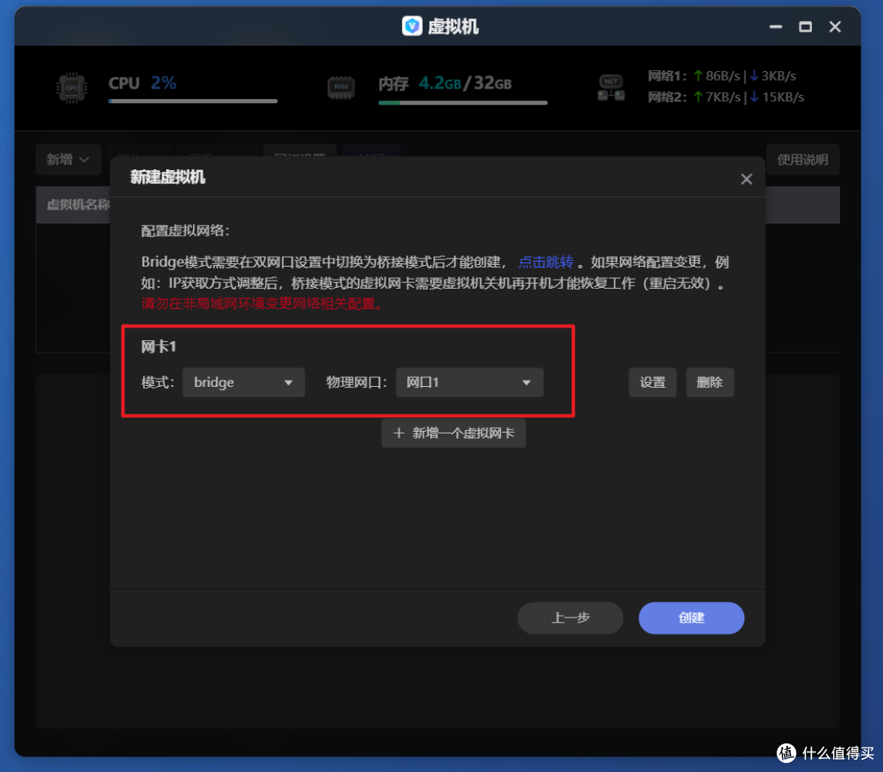Click the 网络1 speed readout
Screen dimensions: 883x772
[x=721, y=76]
